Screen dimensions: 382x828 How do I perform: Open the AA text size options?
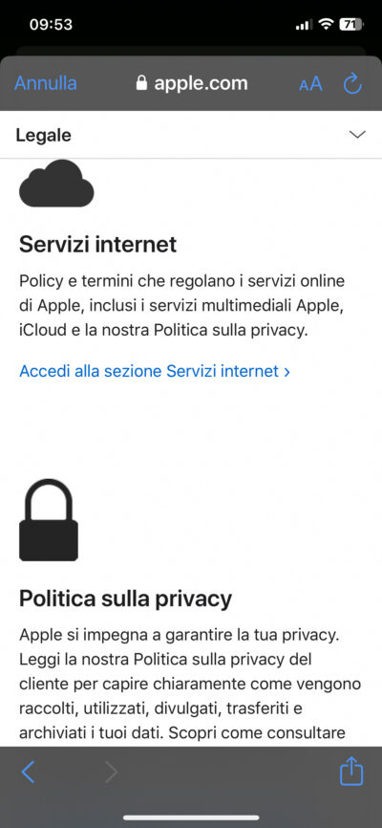tap(310, 83)
